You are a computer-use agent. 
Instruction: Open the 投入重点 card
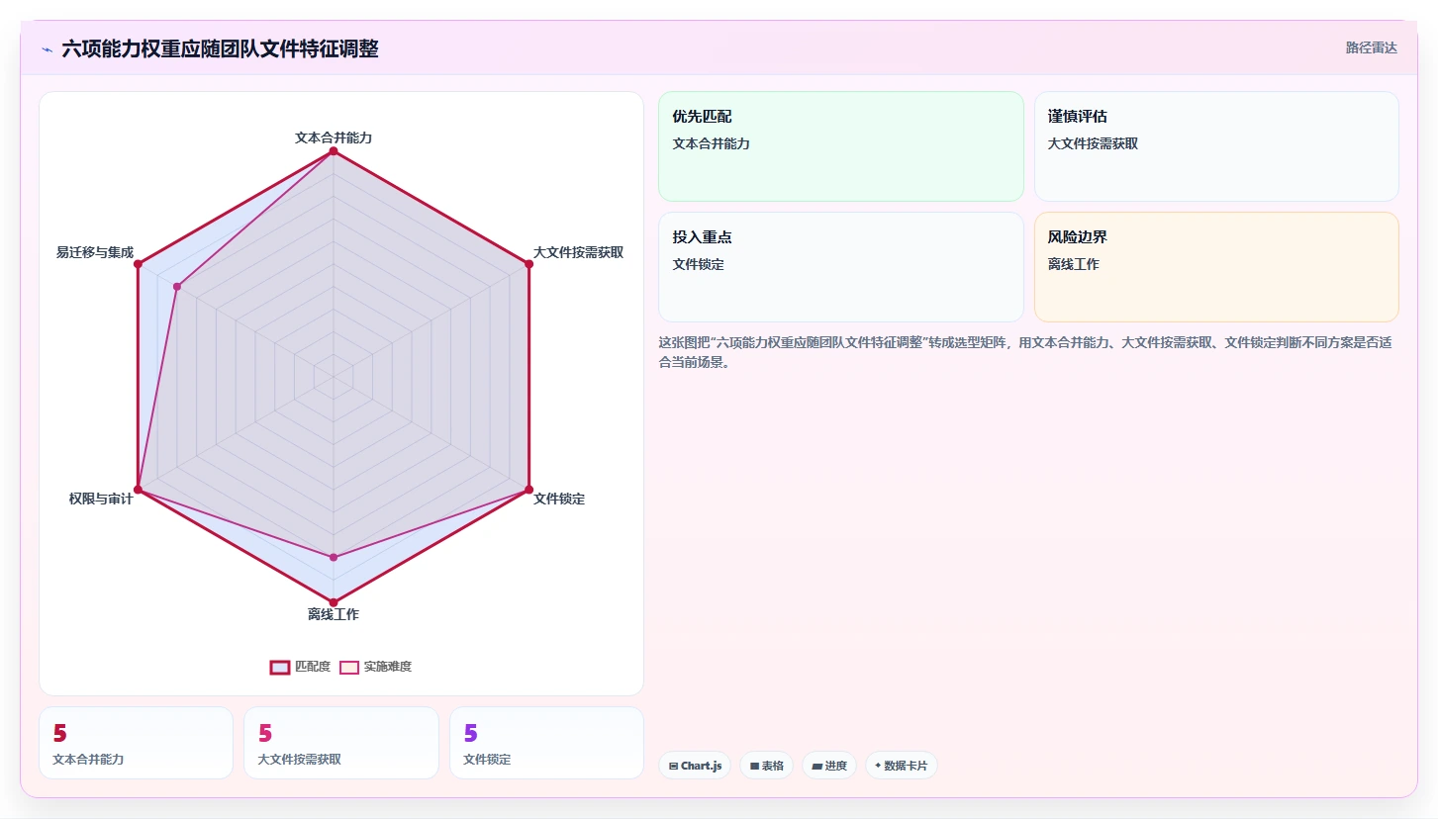(x=841, y=267)
